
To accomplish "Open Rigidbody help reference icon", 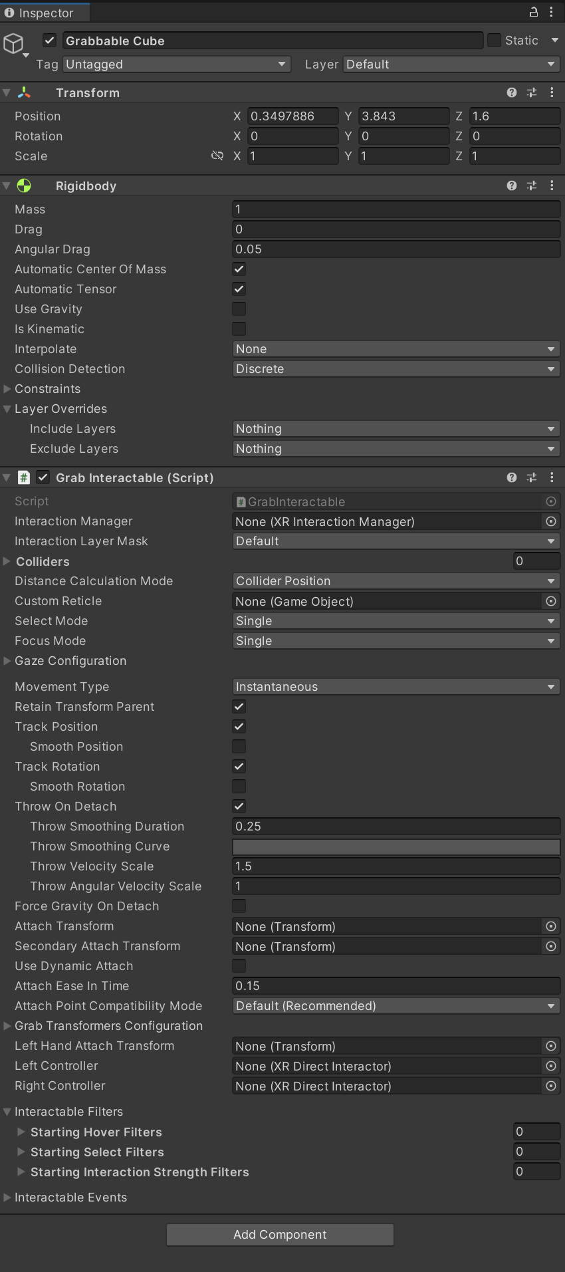I will pos(511,186).
